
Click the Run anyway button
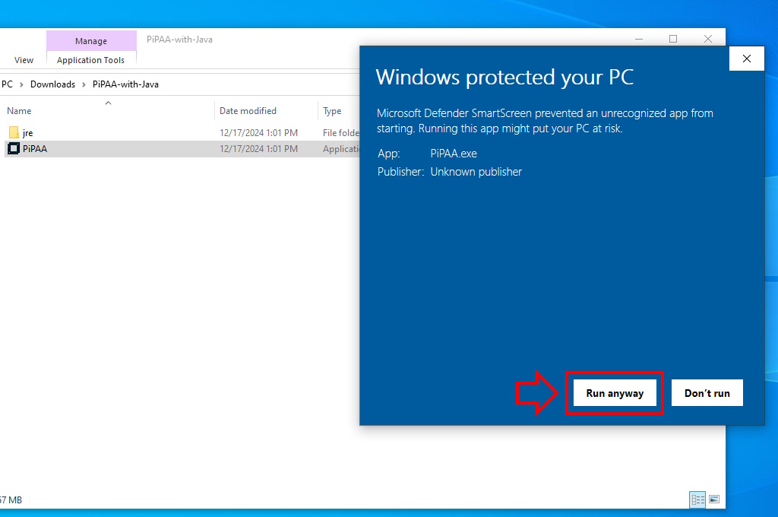click(614, 393)
